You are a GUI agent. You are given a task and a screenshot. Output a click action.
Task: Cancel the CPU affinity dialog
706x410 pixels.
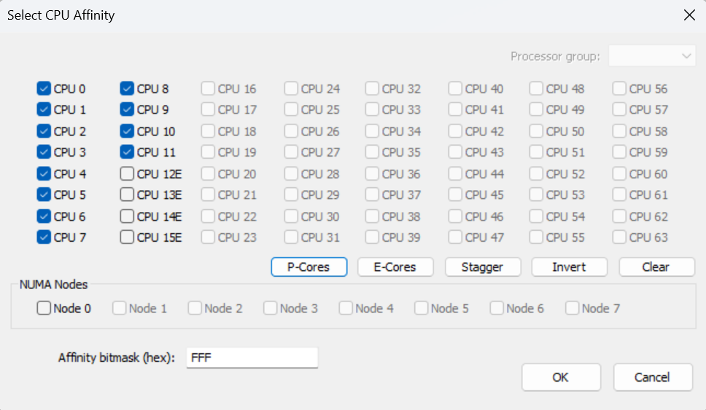[x=653, y=377]
